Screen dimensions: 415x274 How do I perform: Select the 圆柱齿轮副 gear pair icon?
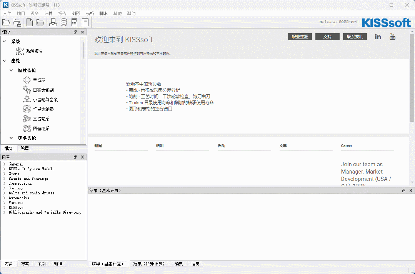(27, 90)
